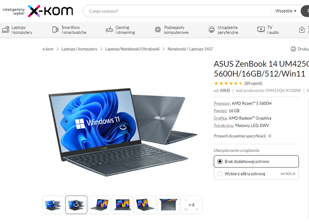
Task: Open Laptopy i komputery category icon
Action: (6, 30)
